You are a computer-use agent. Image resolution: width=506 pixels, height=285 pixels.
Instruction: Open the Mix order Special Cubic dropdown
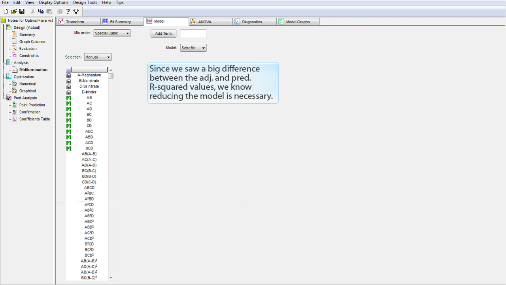(x=112, y=33)
